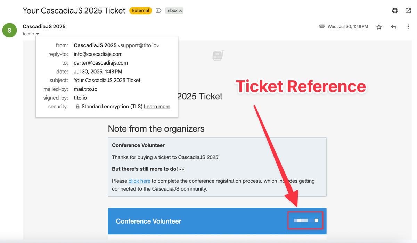Image resolution: width=417 pixels, height=243 pixels.
Task: Click the reply arrow icon
Action: click(394, 27)
